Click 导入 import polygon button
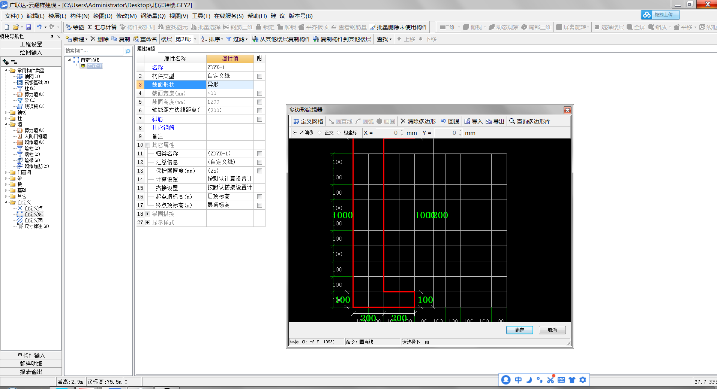Screen dimensions: 717x389 coord(473,121)
